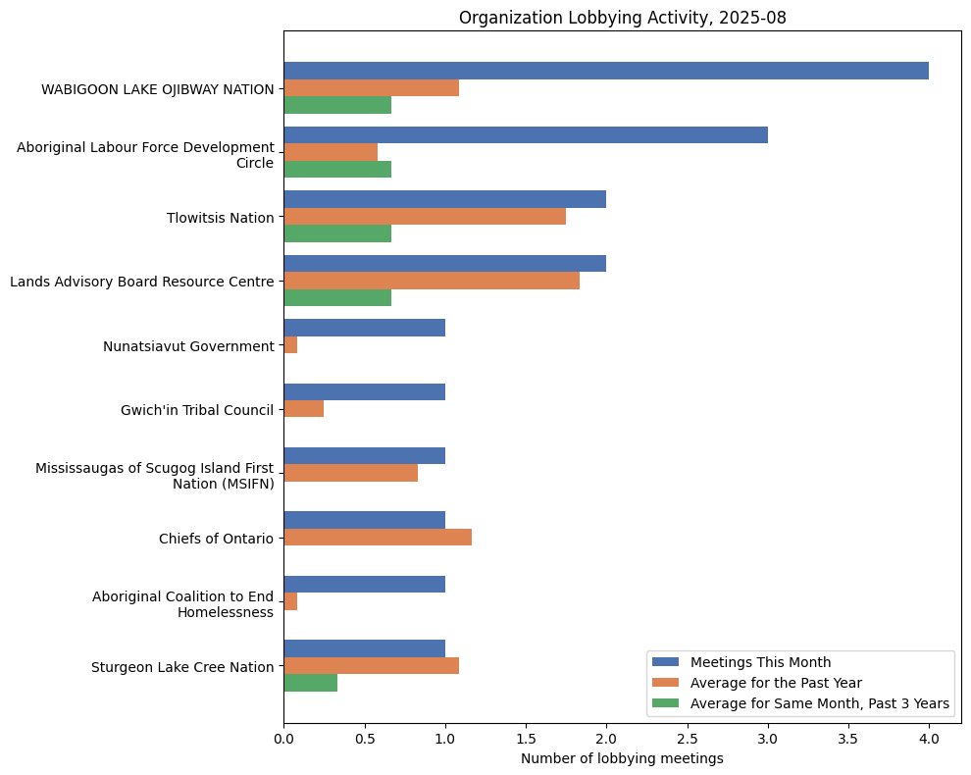Click the Aboriginal Coalition to End Homelessness label

182,604
